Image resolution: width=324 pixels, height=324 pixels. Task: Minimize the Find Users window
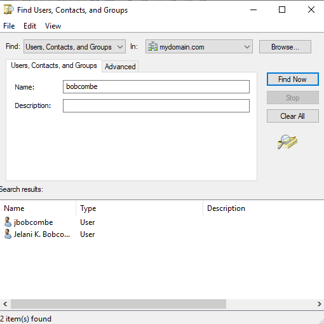click(253, 10)
